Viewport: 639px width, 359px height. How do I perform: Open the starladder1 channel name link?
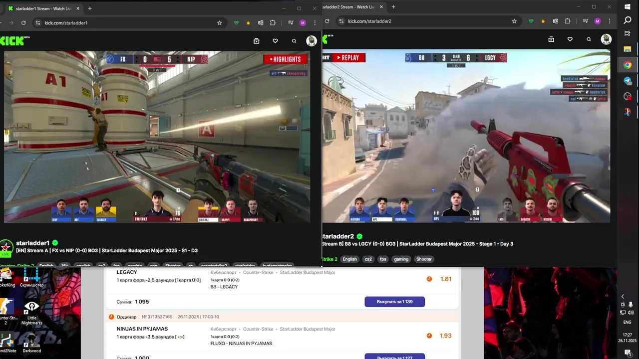click(33, 243)
